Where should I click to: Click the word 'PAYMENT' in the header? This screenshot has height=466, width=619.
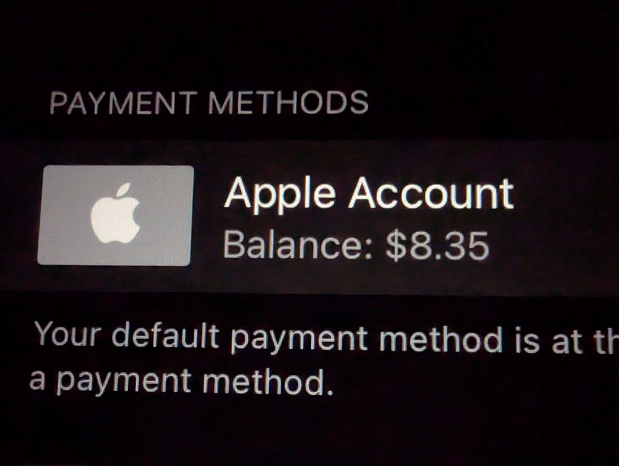coord(123,103)
